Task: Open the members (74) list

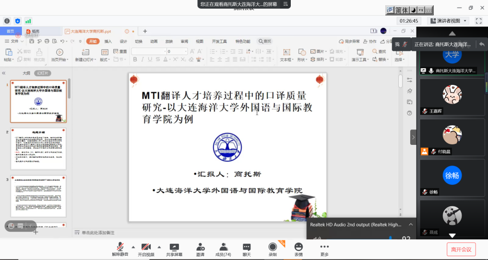Action: [223, 249]
